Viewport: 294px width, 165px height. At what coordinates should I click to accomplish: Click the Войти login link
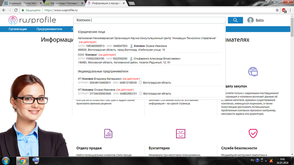[x=260, y=20]
